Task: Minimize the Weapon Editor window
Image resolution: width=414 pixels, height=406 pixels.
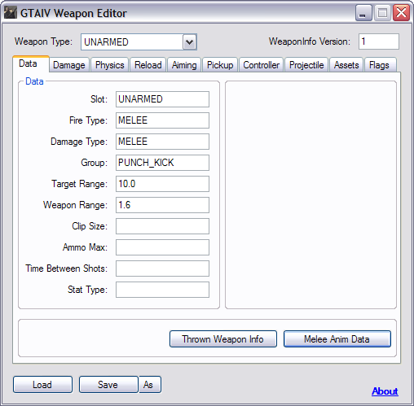Action: coord(363,13)
